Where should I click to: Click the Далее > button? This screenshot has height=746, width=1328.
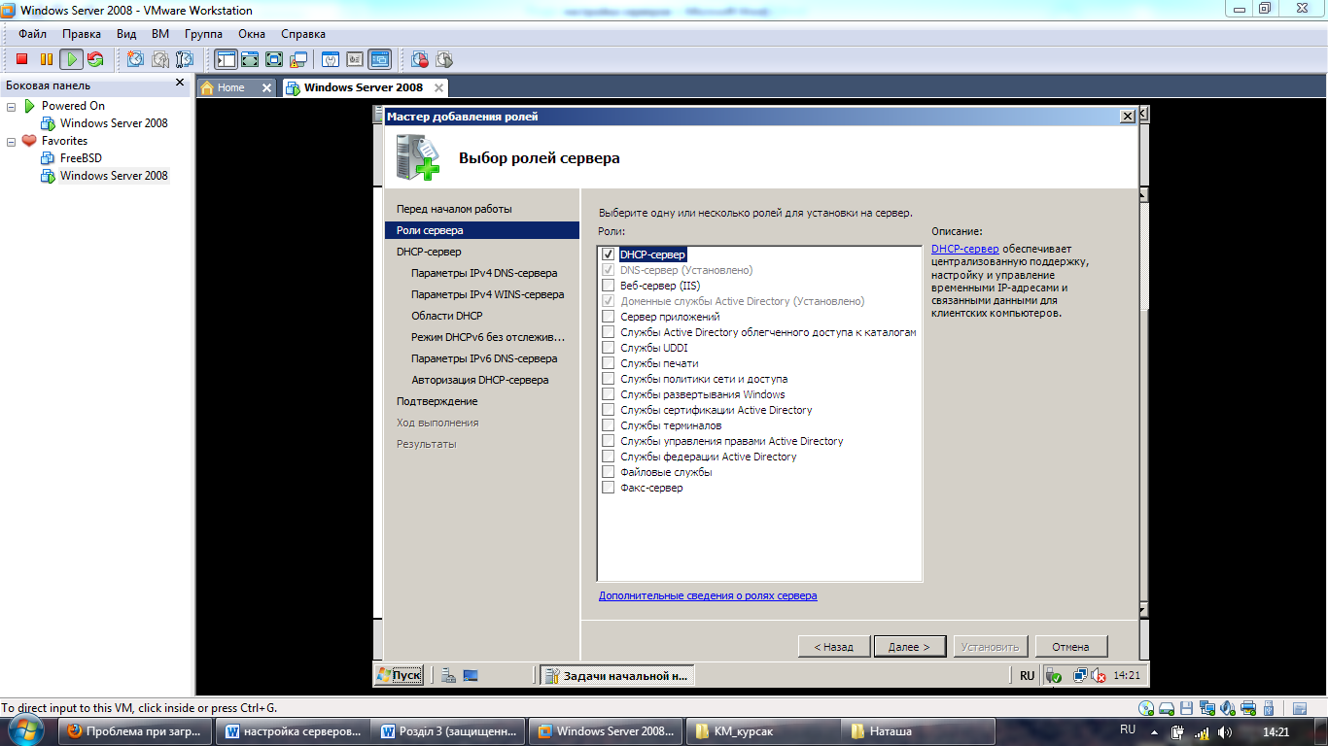pyautogui.click(x=909, y=647)
